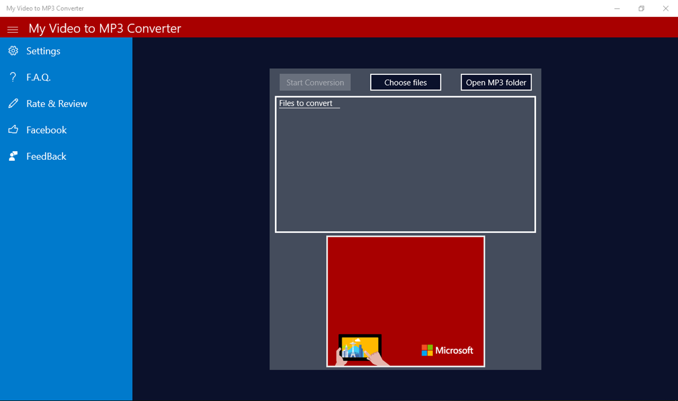Minimize the converter window
The width and height of the screenshot is (678, 401).
[x=617, y=8]
